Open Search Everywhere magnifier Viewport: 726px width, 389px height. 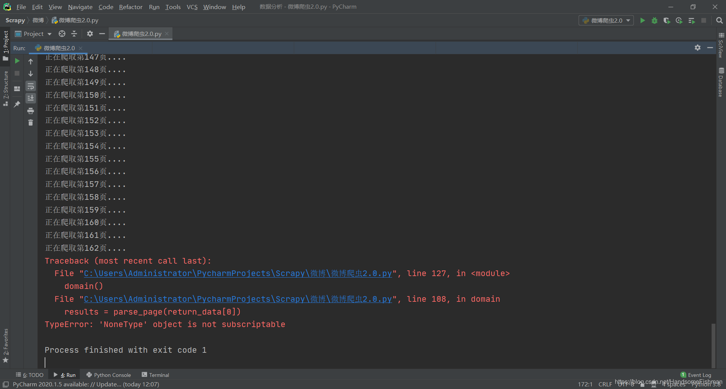coord(720,20)
